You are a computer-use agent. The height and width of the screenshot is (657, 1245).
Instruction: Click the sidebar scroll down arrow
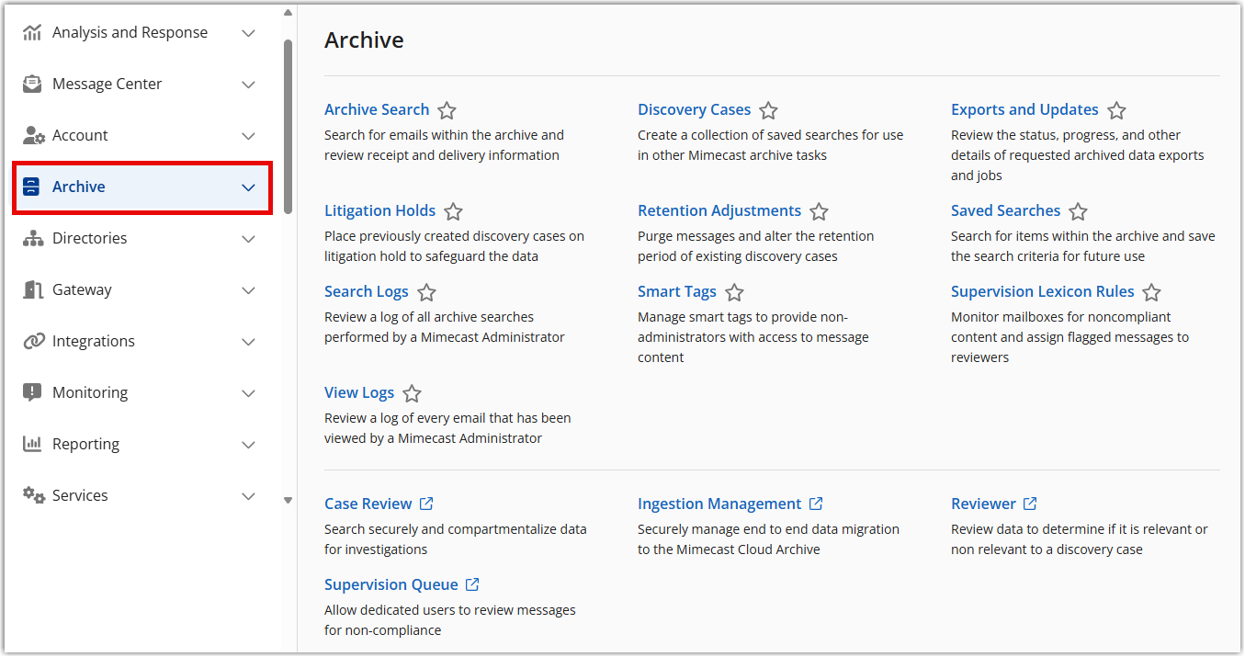click(x=288, y=501)
